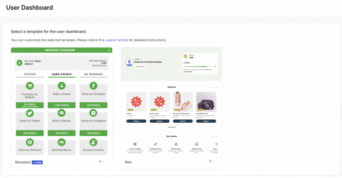Click the gold points coin icon

point(185,57)
